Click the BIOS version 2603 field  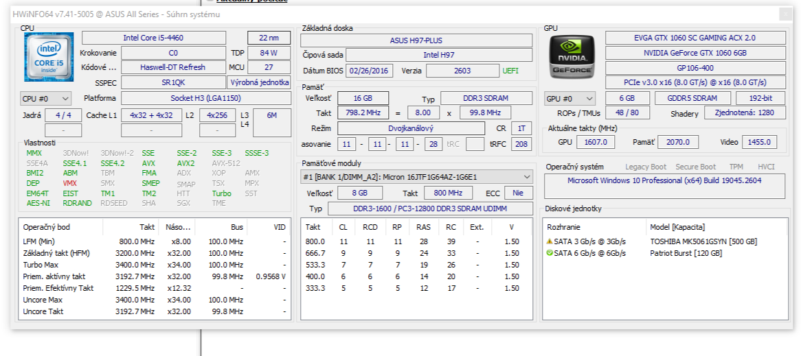[462, 71]
